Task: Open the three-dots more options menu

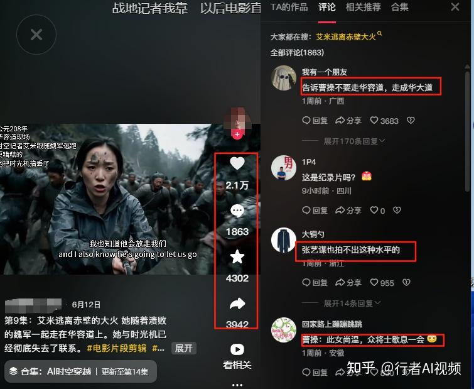Action: tap(237, 385)
